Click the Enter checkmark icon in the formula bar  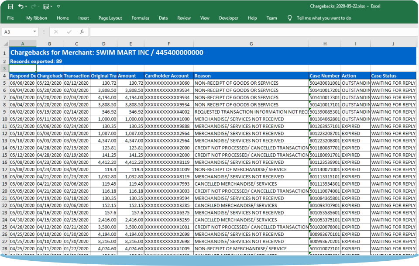click(x=69, y=32)
